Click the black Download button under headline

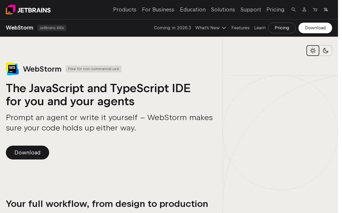28,153
